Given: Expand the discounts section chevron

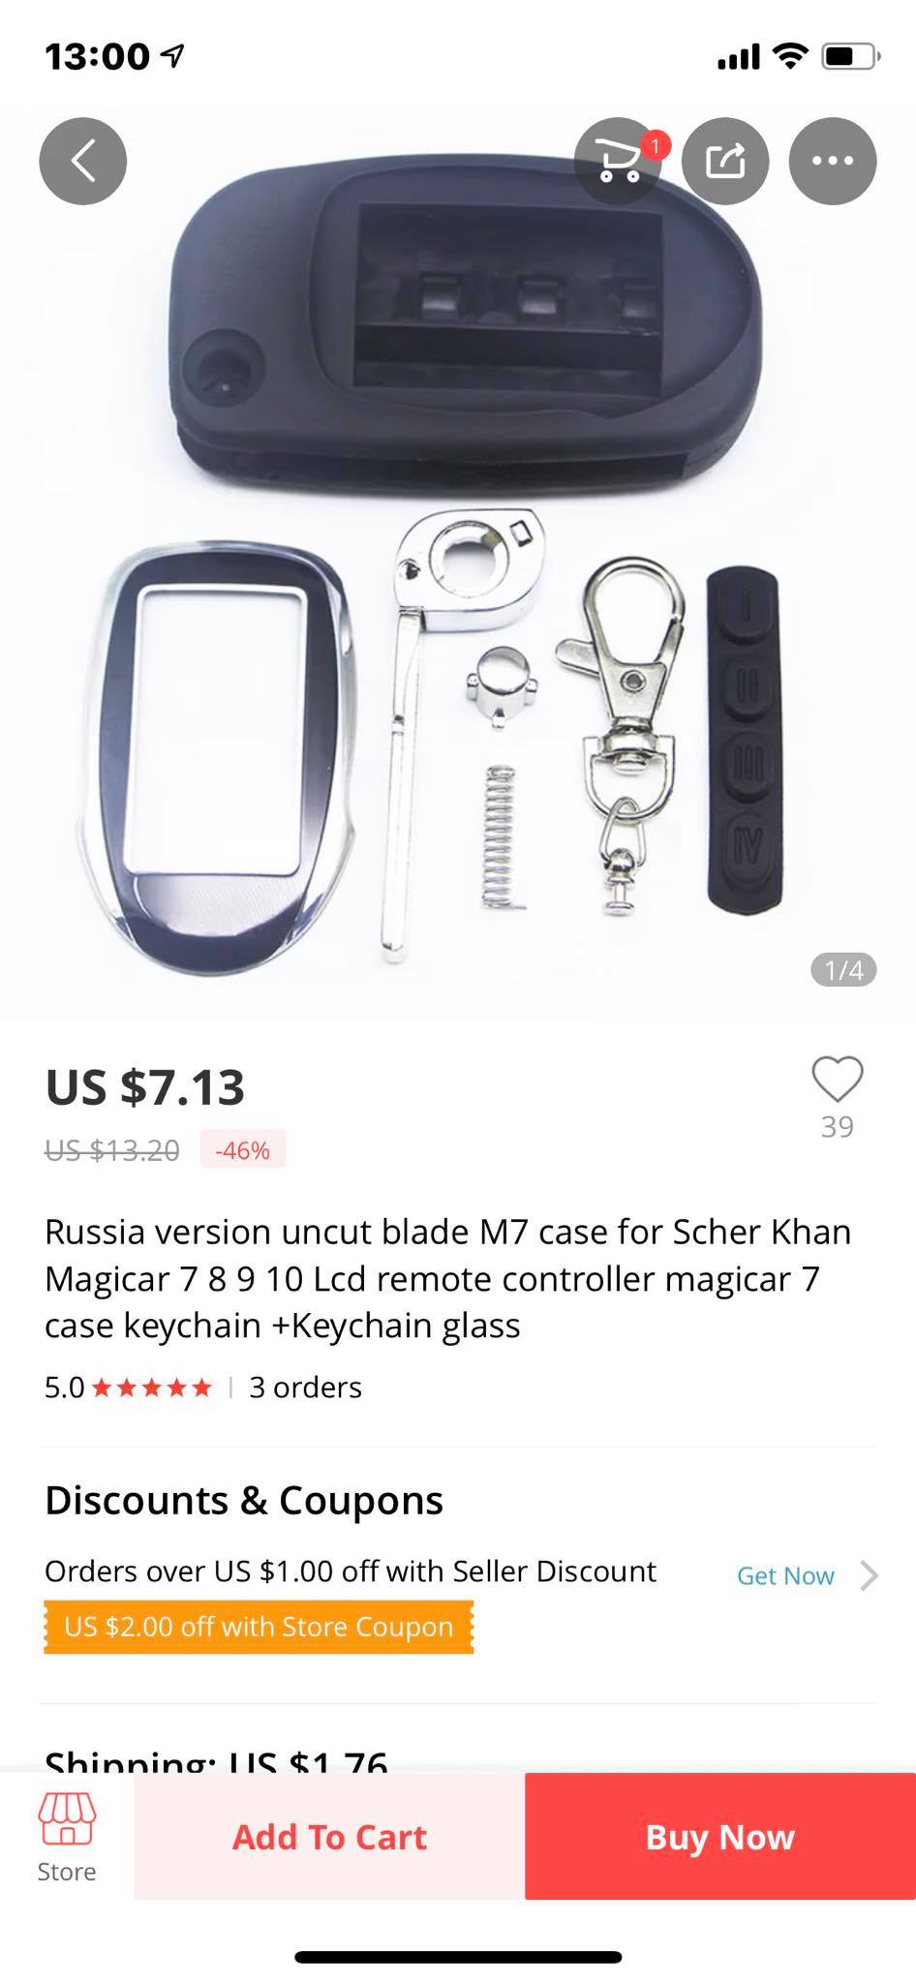Looking at the screenshot, I should point(869,1575).
